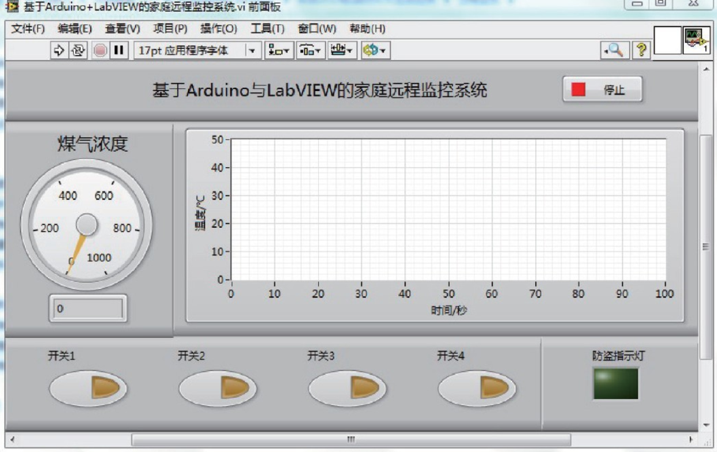Open the Reorder dropdown
Viewport: 717px width, 452px height.
point(375,50)
